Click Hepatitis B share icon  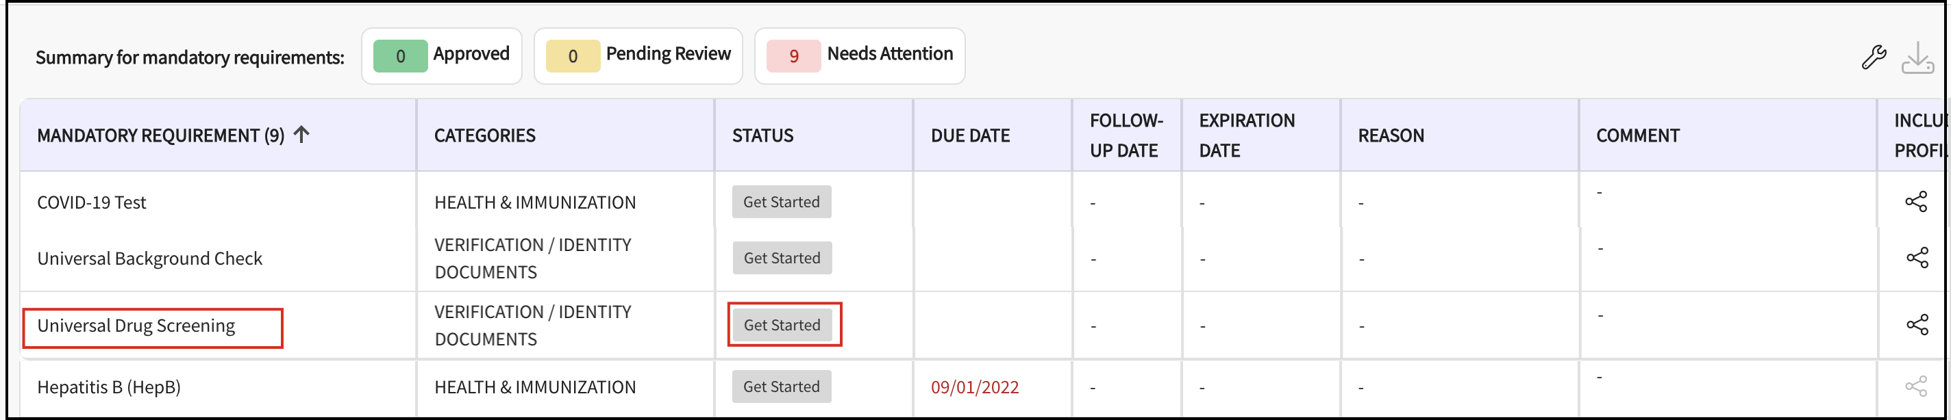(1916, 386)
